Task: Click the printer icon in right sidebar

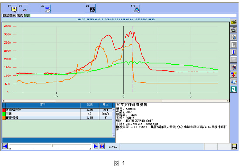Action: (233, 30)
